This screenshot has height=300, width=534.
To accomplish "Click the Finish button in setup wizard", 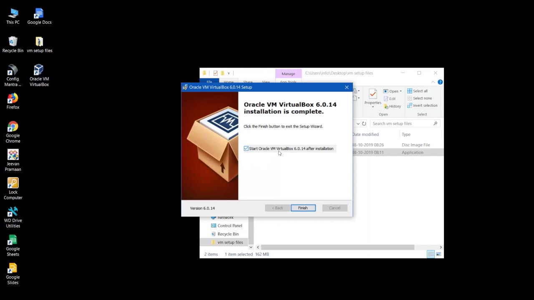I will (303, 208).
